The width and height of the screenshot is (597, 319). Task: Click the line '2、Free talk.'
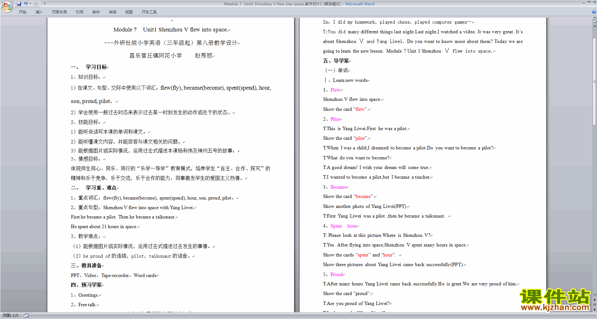pos(83,305)
